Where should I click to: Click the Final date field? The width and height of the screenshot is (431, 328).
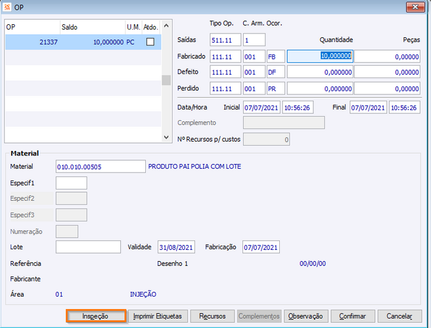(369, 108)
